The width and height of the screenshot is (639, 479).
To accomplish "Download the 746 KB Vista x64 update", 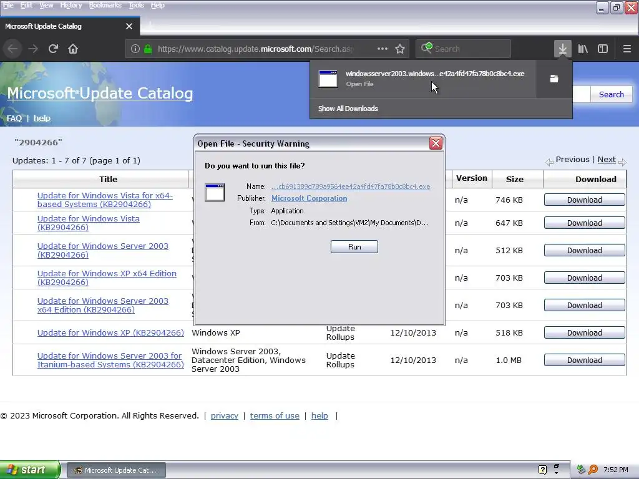I will 584,200.
